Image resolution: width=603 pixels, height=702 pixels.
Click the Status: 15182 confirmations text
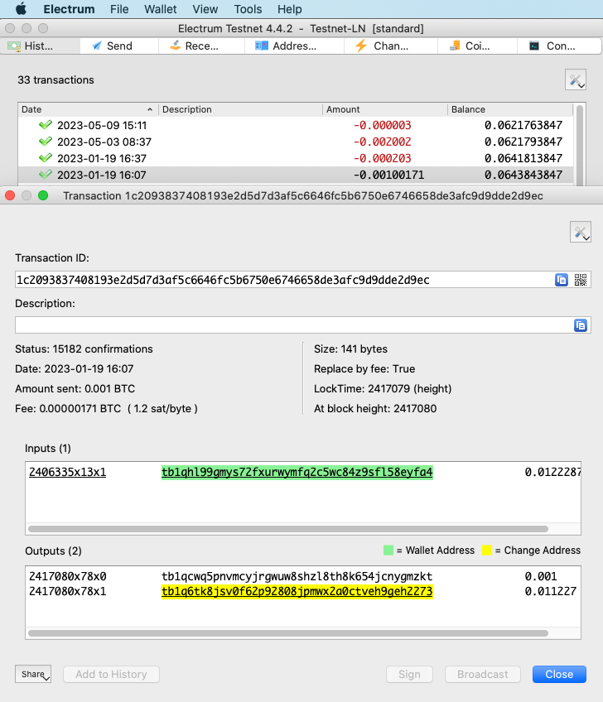(84, 349)
